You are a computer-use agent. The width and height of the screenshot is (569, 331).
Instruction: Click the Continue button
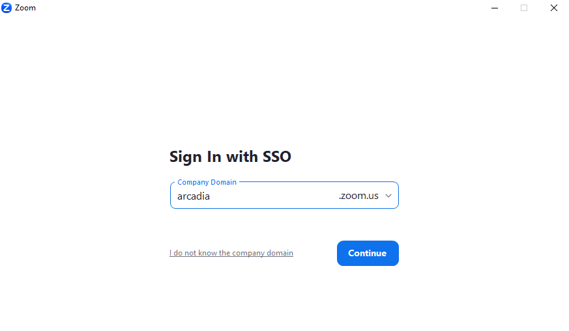(x=368, y=253)
